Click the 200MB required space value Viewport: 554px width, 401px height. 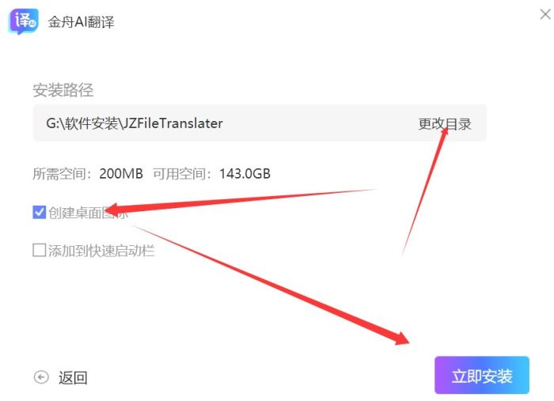pos(121,174)
